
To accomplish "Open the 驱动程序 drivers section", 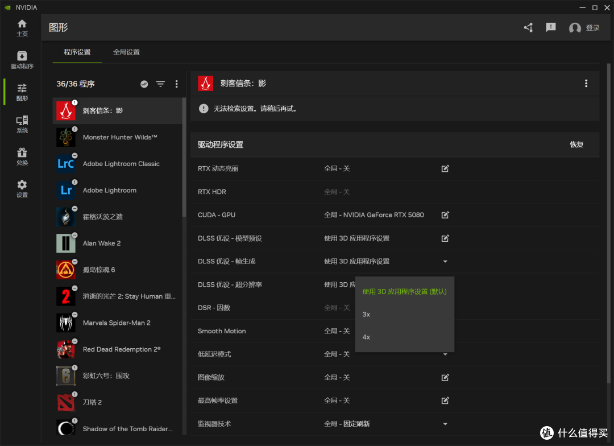I will click(22, 60).
